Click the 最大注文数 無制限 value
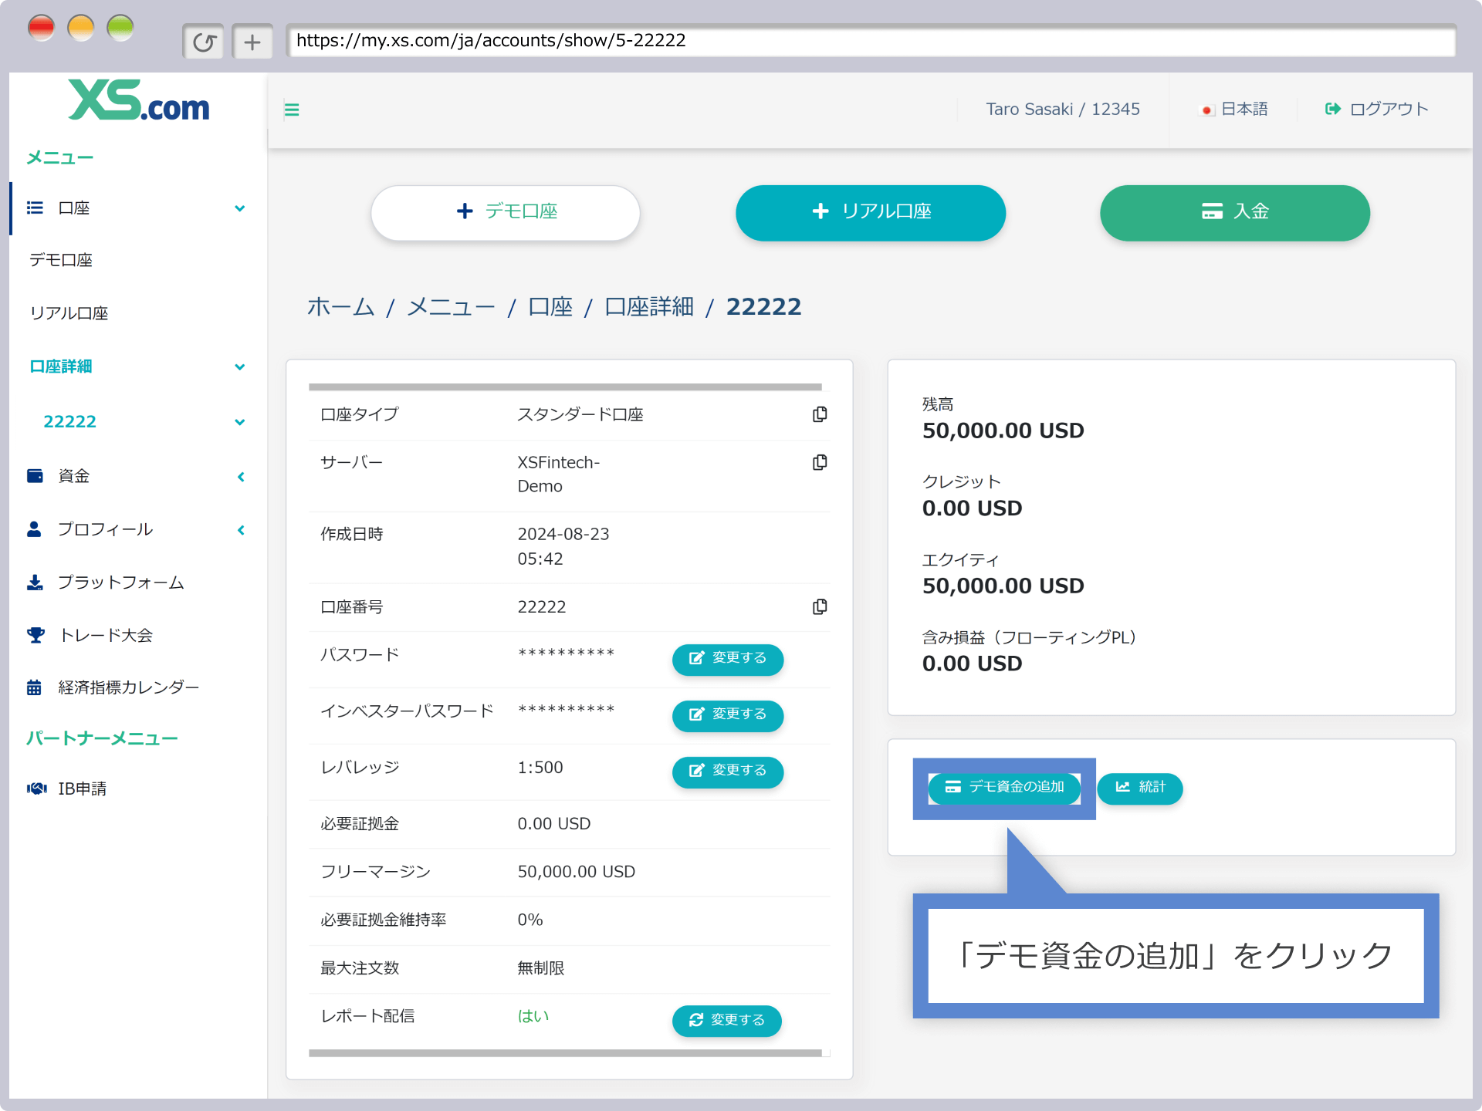 pyautogui.click(x=541, y=968)
